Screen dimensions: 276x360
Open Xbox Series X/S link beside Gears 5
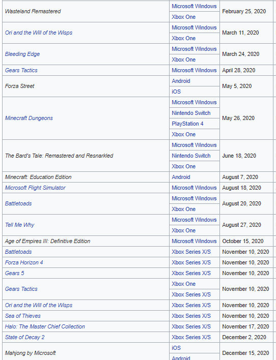click(191, 273)
